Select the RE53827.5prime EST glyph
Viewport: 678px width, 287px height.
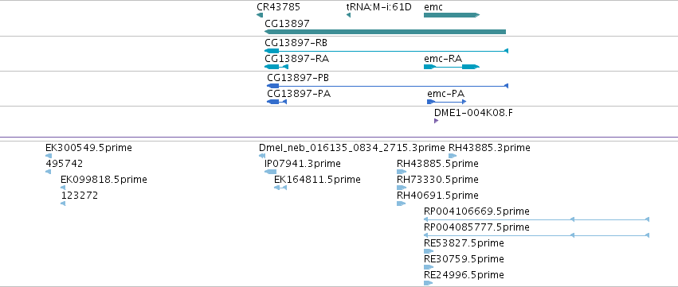429,251
